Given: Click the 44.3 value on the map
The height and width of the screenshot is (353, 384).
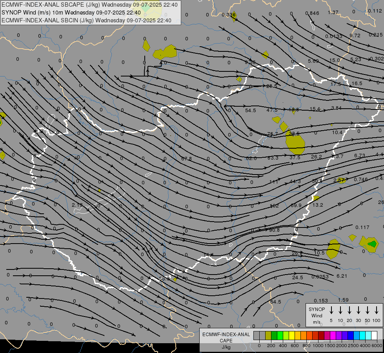Looking at the screenshot, I should [295, 181].
